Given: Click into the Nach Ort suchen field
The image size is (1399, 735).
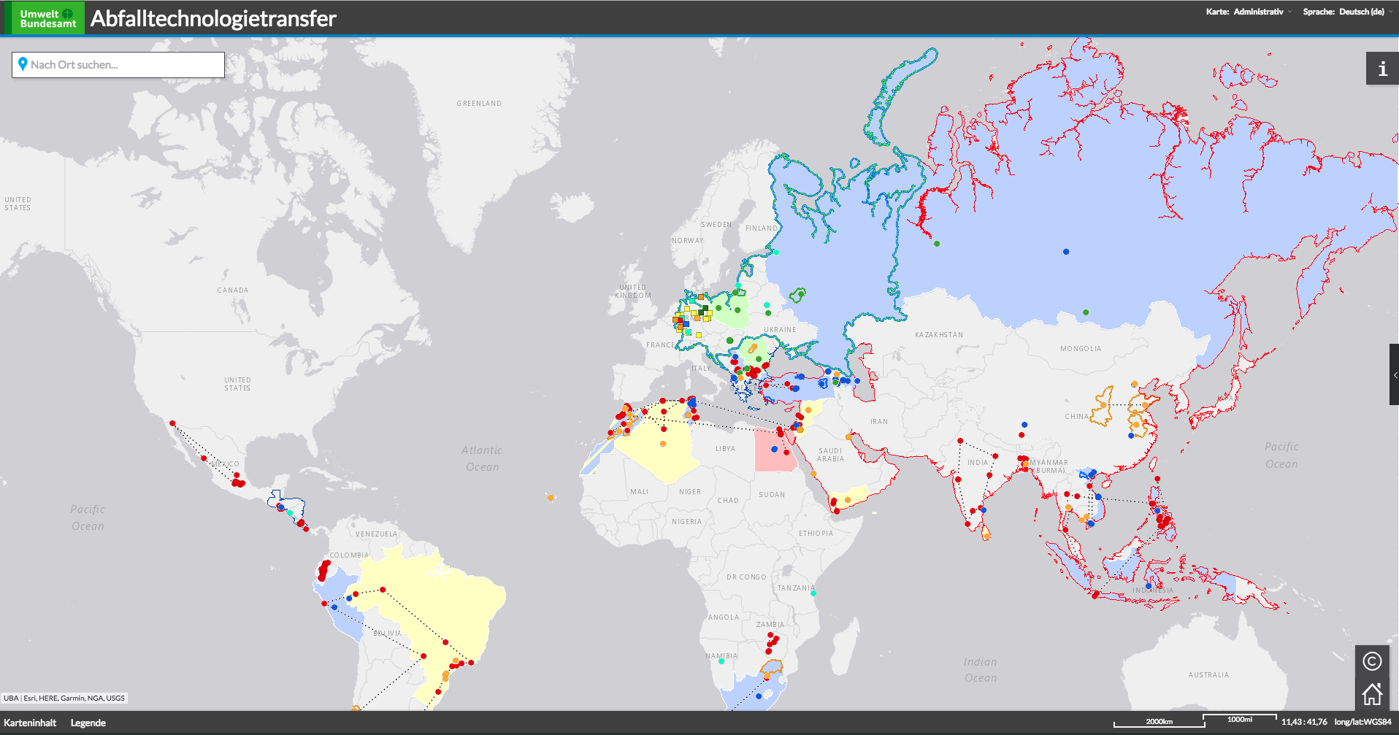Looking at the screenshot, I should pyautogui.click(x=124, y=65).
